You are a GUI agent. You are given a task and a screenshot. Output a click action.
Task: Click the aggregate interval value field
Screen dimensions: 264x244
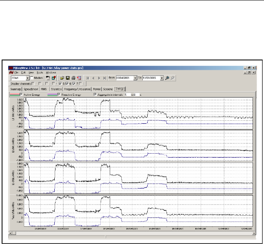[127, 94]
